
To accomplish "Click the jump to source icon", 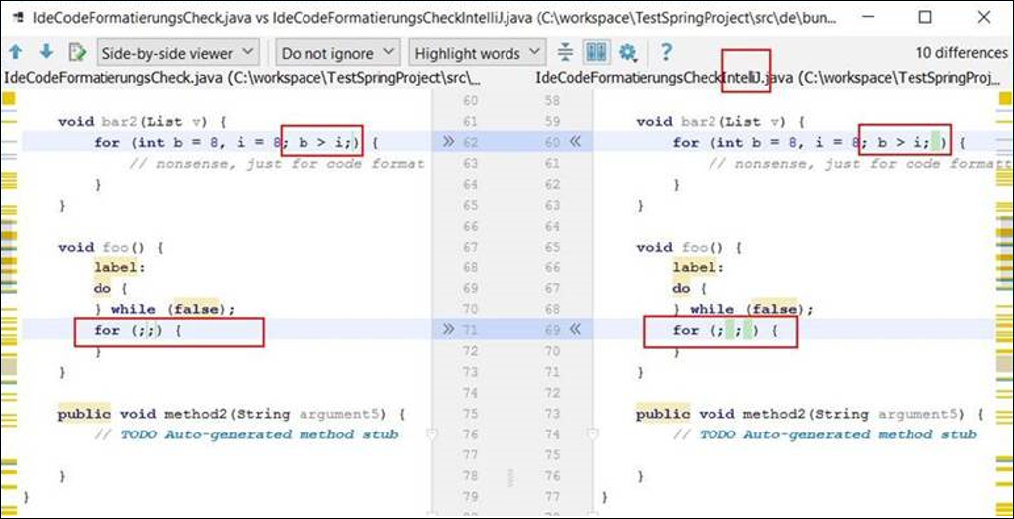I will pos(76,52).
